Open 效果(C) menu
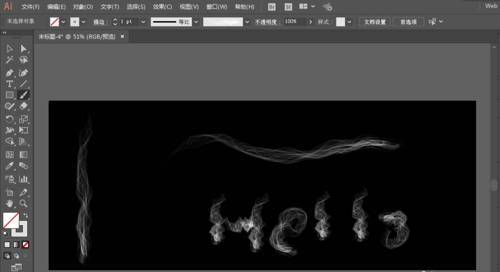Image resolution: width=500 pixels, height=272 pixels. (x=162, y=6)
